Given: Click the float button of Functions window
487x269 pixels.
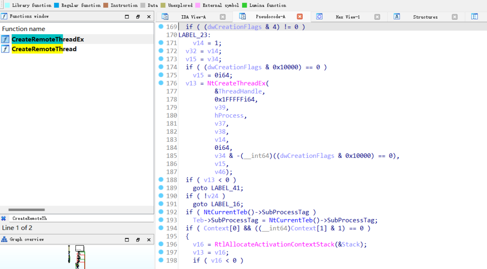Looking at the screenshot, I should 138,16.
